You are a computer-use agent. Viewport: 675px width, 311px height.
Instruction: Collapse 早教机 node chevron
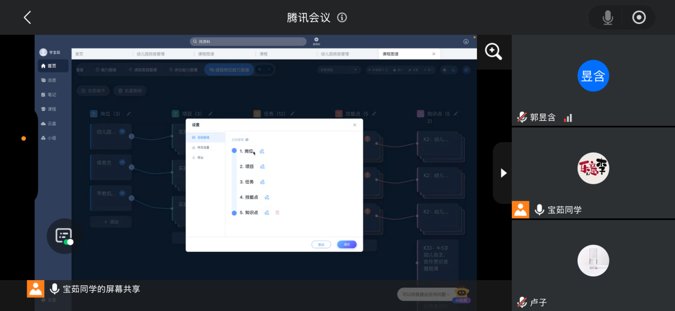[x=122, y=193]
